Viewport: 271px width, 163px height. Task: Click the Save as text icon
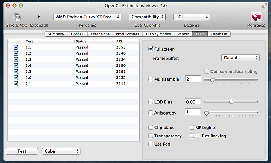17,17
